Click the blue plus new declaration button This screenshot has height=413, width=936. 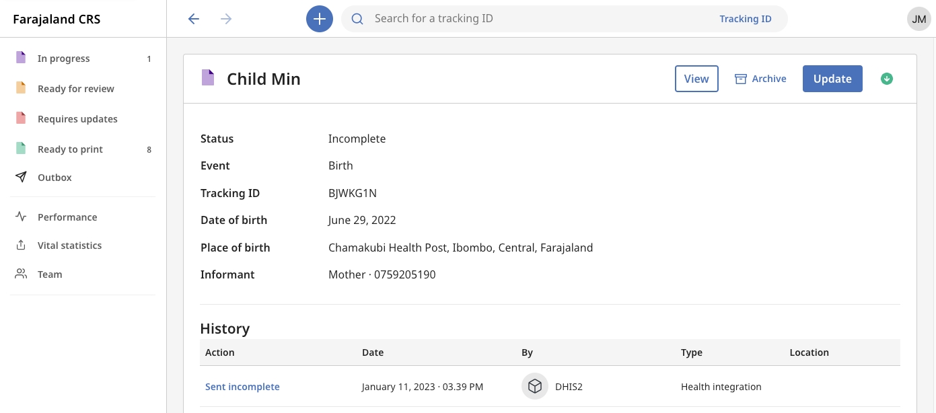(320, 19)
